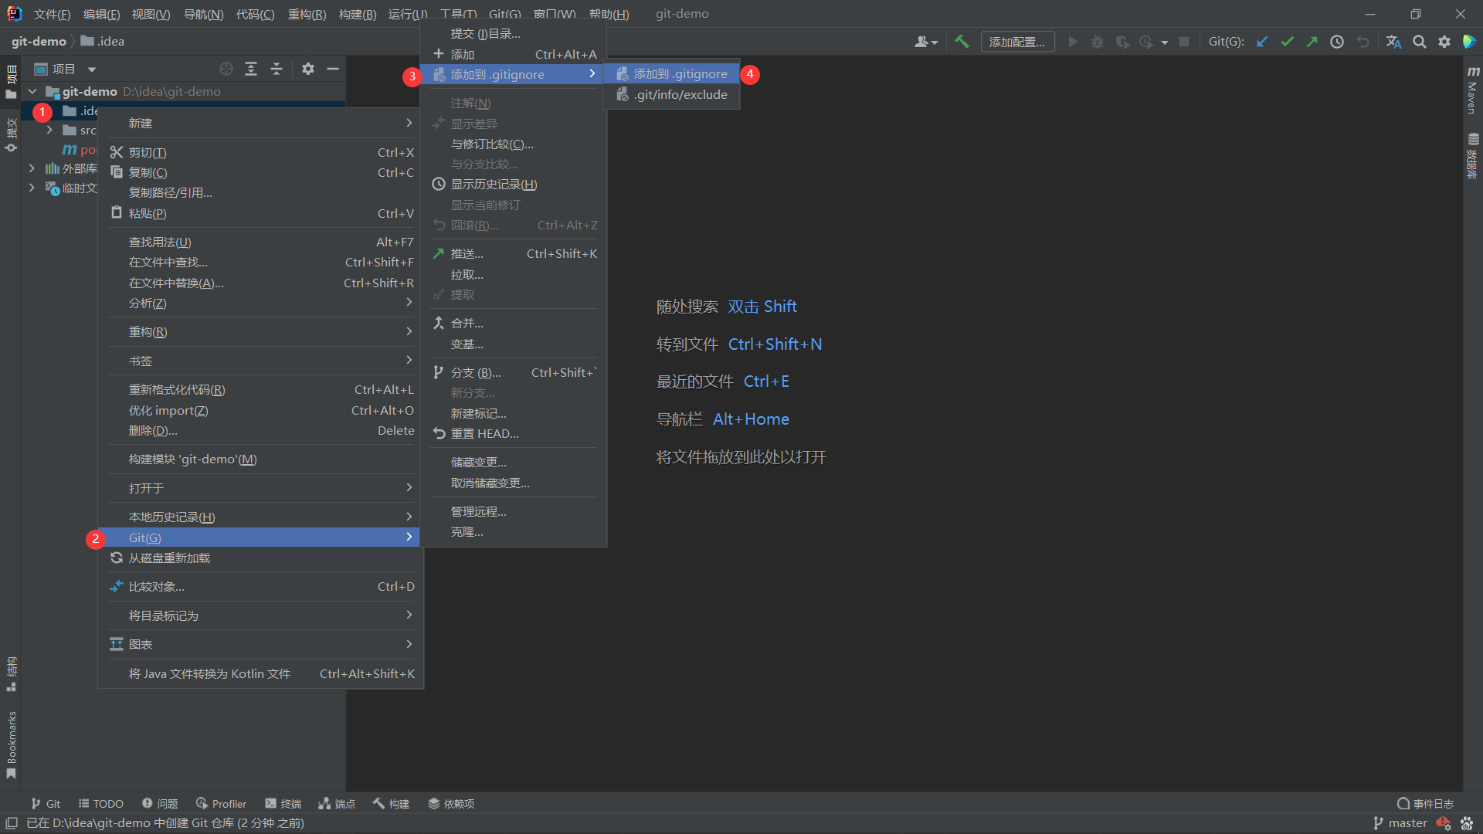
Task: Open the TODO tool window tab
Action: [100, 803]
